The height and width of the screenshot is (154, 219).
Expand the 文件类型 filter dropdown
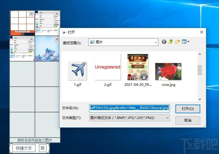[x=167, y=118]
